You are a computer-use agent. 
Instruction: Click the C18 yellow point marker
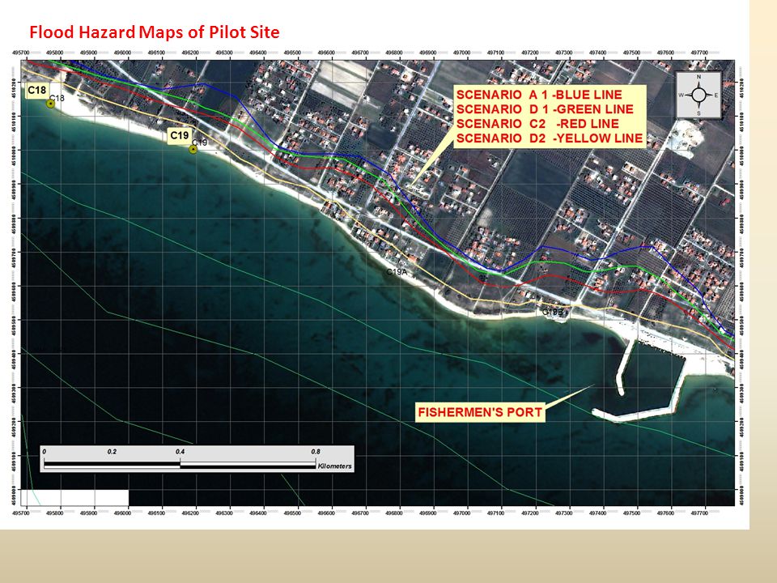50,104
